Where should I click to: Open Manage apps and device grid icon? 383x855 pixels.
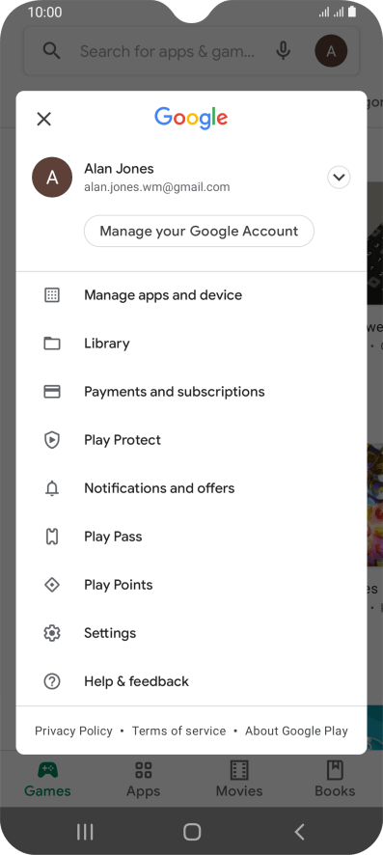point(52,295)
